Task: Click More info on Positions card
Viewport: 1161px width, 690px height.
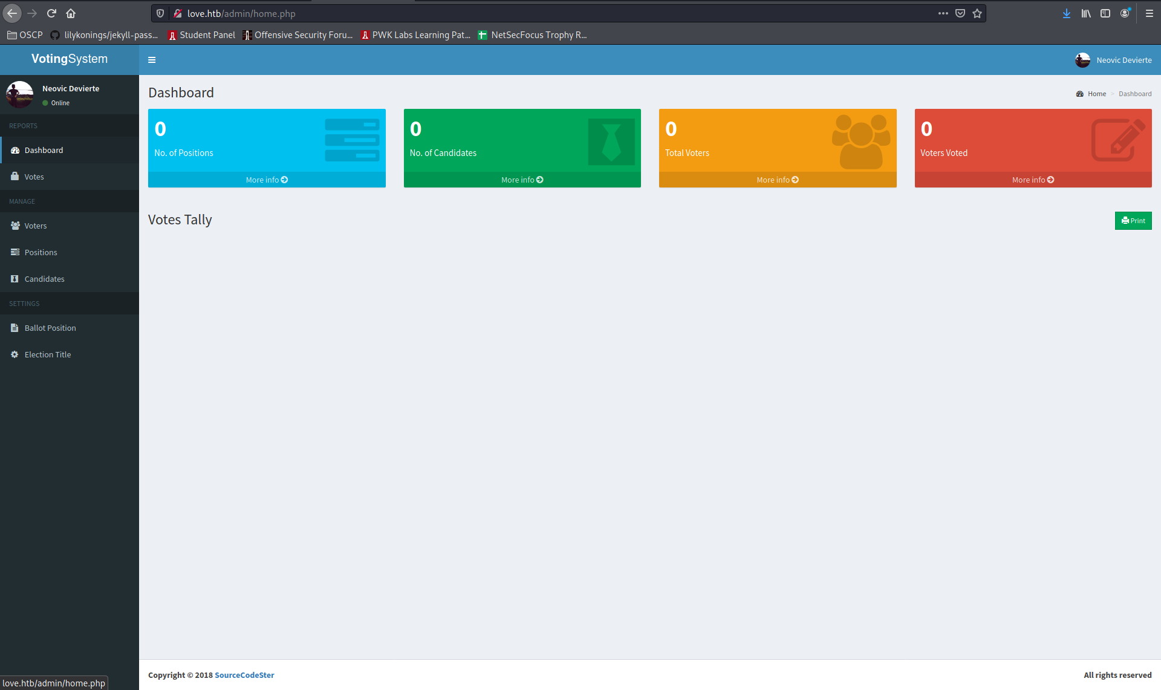Action: tap(267, 180)
